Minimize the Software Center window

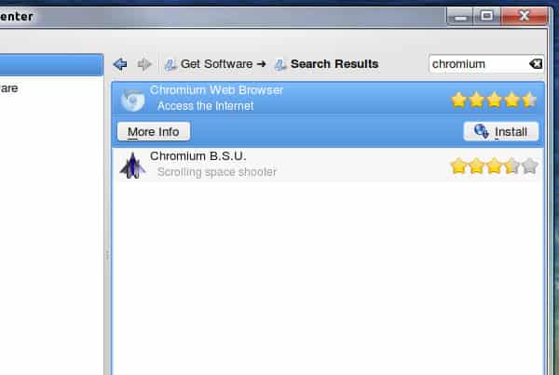tap(460, 16)
